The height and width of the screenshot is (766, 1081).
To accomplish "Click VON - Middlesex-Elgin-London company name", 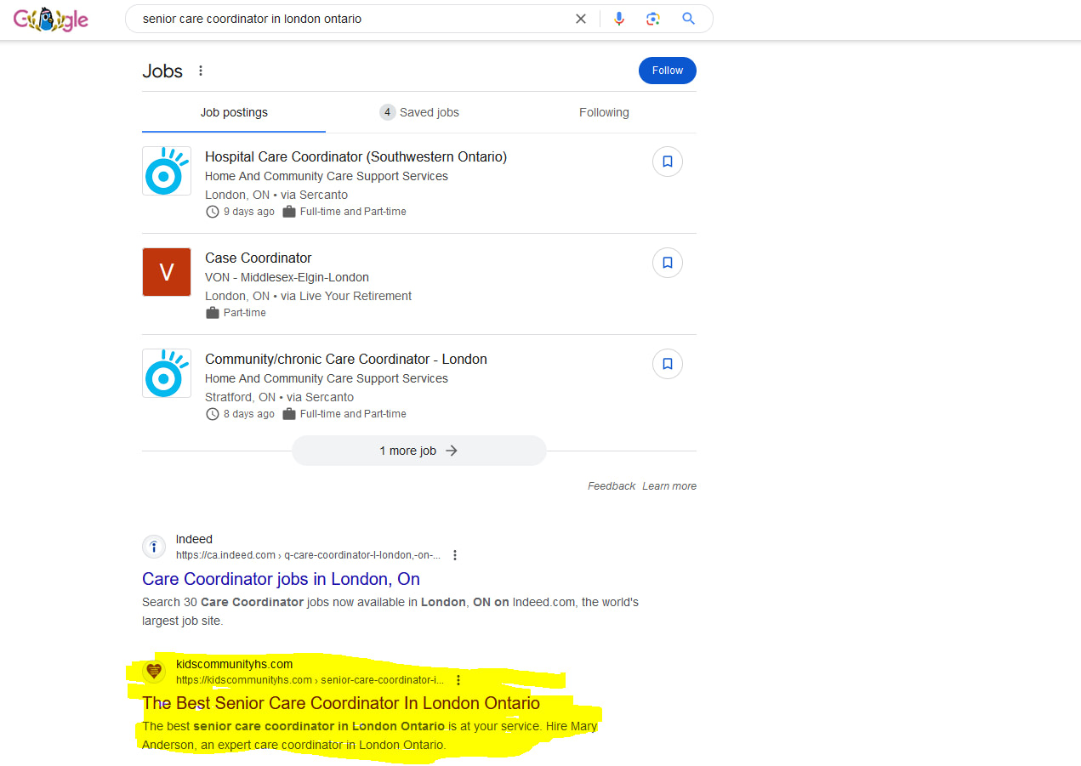I will pos(287,277).
